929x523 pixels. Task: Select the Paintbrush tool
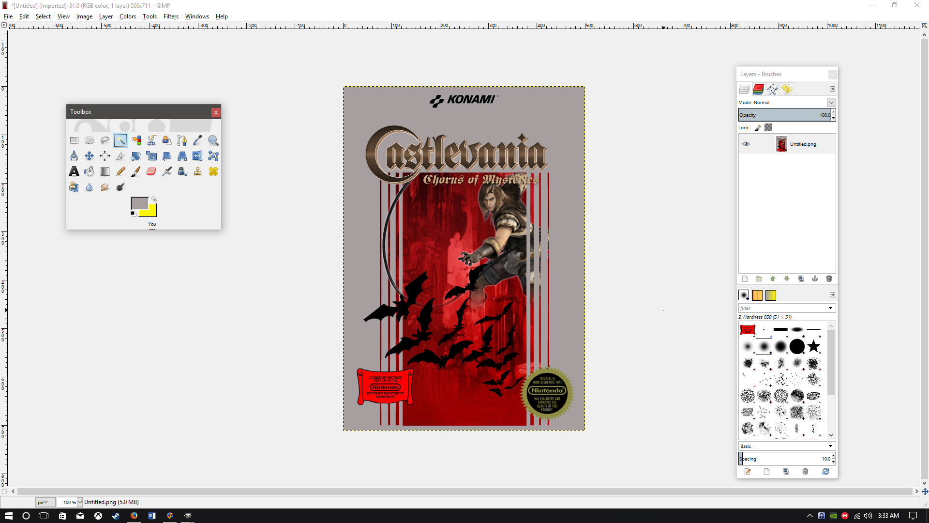pos(136,171)
